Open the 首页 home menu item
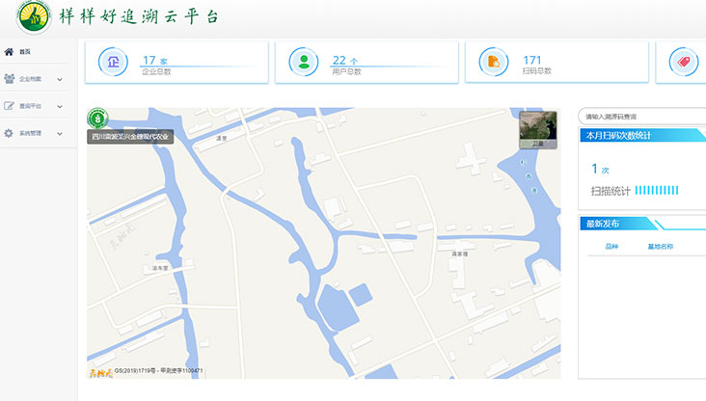The image size is (706, 401). coord(25,52)
